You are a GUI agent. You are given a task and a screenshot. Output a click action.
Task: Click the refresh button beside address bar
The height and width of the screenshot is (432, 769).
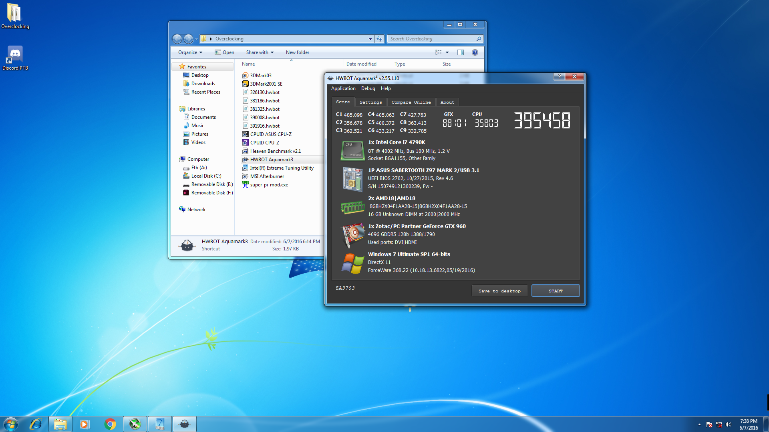[x=379, y=39]
